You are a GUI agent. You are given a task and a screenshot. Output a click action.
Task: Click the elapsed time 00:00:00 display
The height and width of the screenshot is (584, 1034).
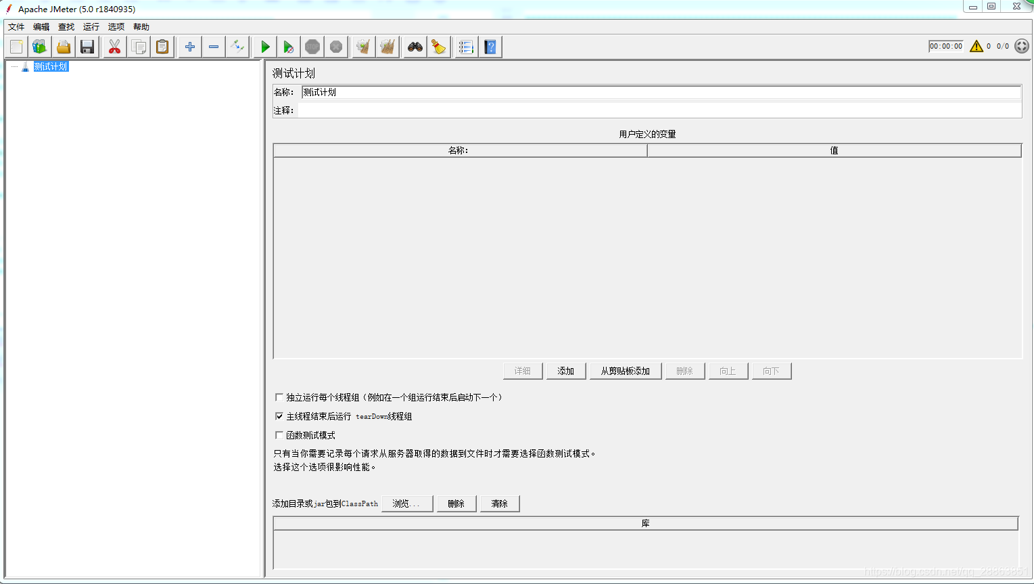pyautogui.click(x=945, y=46)
